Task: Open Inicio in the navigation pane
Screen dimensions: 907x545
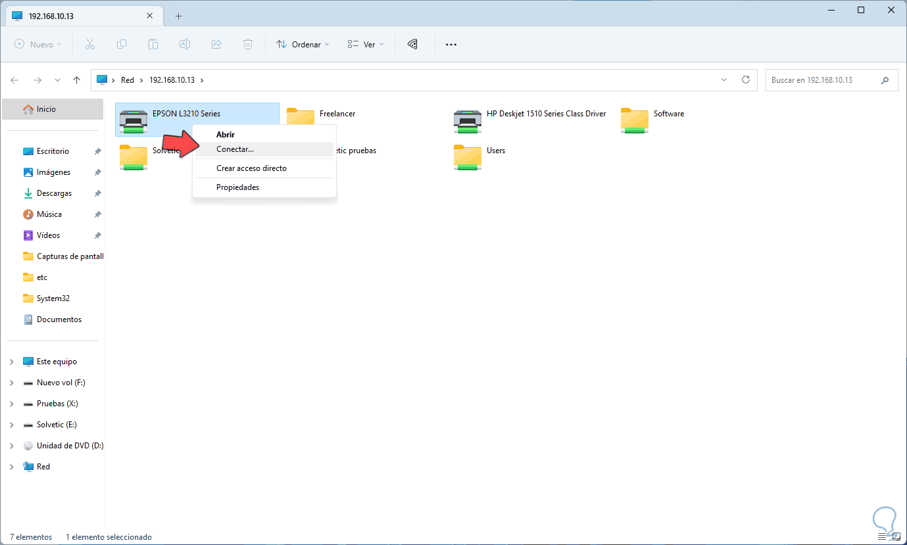Action: tap(53, 109)
